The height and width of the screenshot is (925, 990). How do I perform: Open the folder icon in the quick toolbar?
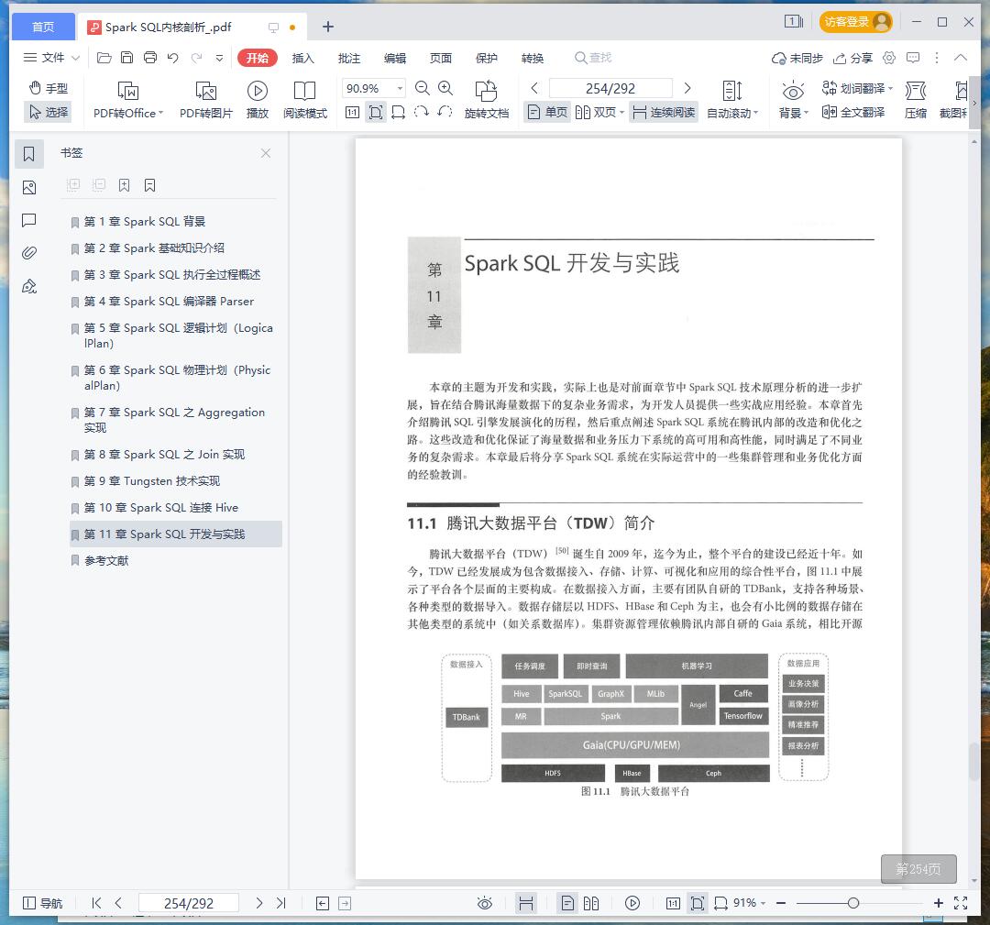tap(104, 58)
